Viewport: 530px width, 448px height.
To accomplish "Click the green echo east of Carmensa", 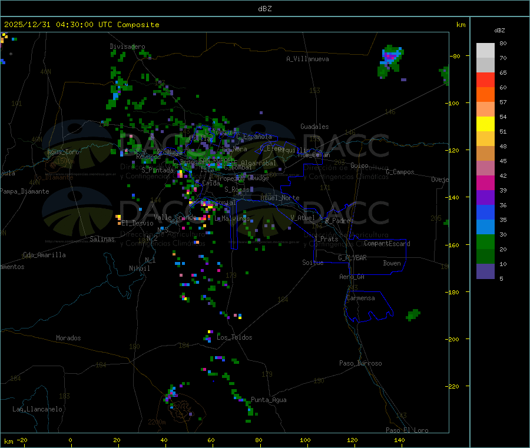I will click(x=413, y=314).
